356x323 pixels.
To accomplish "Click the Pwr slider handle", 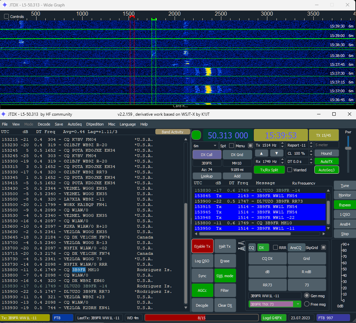I will tap(348, 148).
